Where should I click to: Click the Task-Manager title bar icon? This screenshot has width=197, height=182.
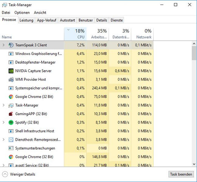click(x=5, y=5)
